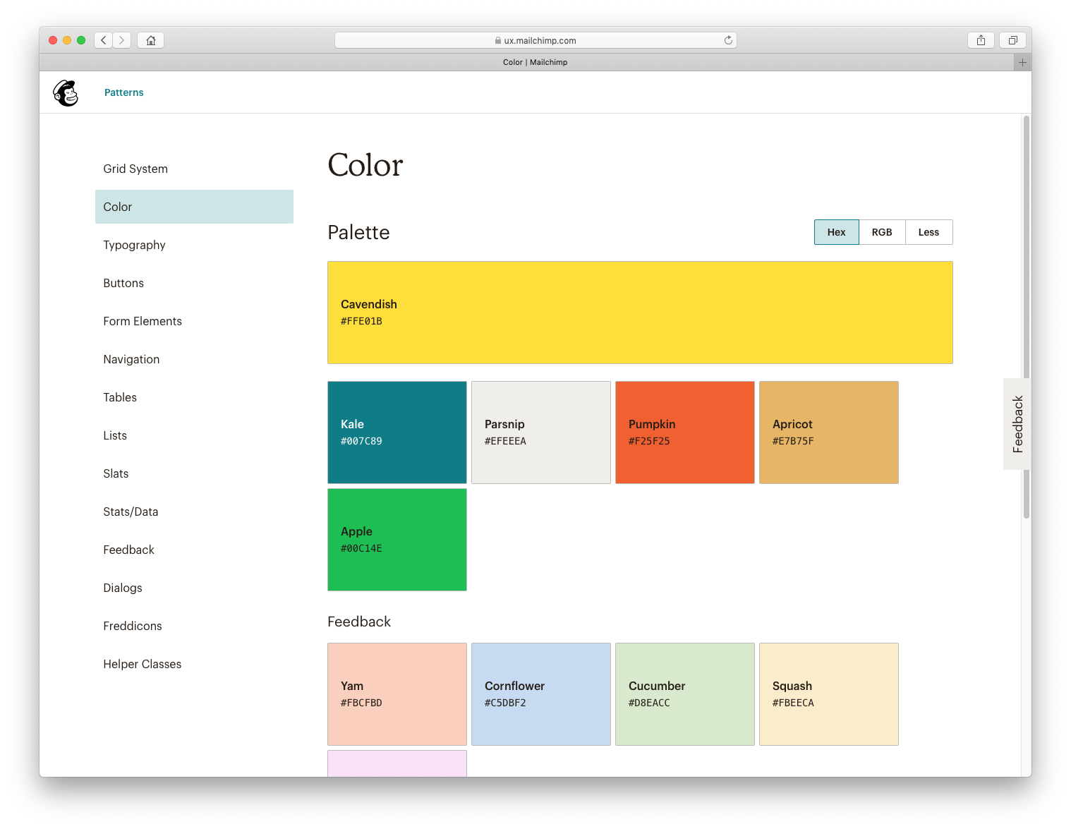This screenshot has height=829, width=1071.
Task: Go to Dialogs in sidebar
Action: 194,588
